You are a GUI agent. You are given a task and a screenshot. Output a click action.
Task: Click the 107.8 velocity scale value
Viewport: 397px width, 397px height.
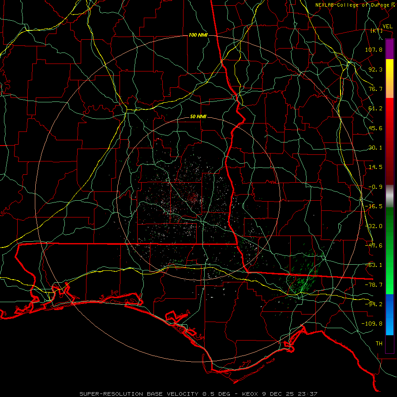[x=374, y=49]
